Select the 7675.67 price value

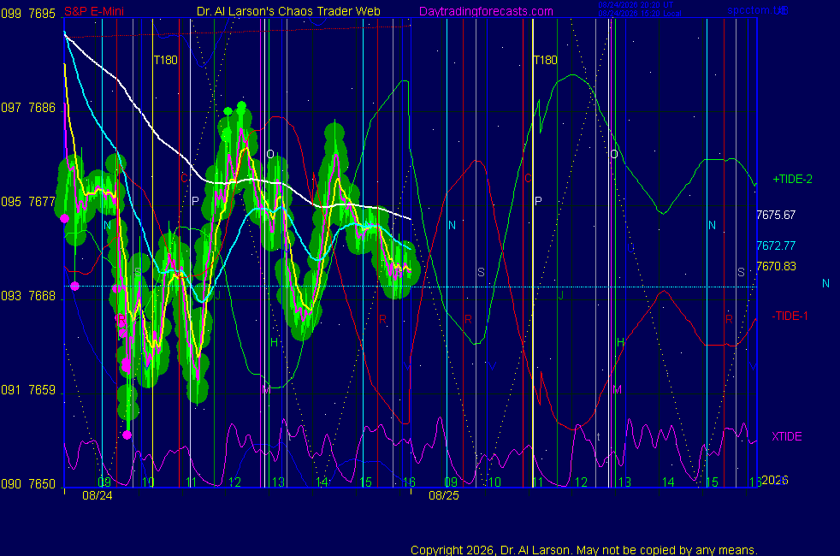(776, 216)
